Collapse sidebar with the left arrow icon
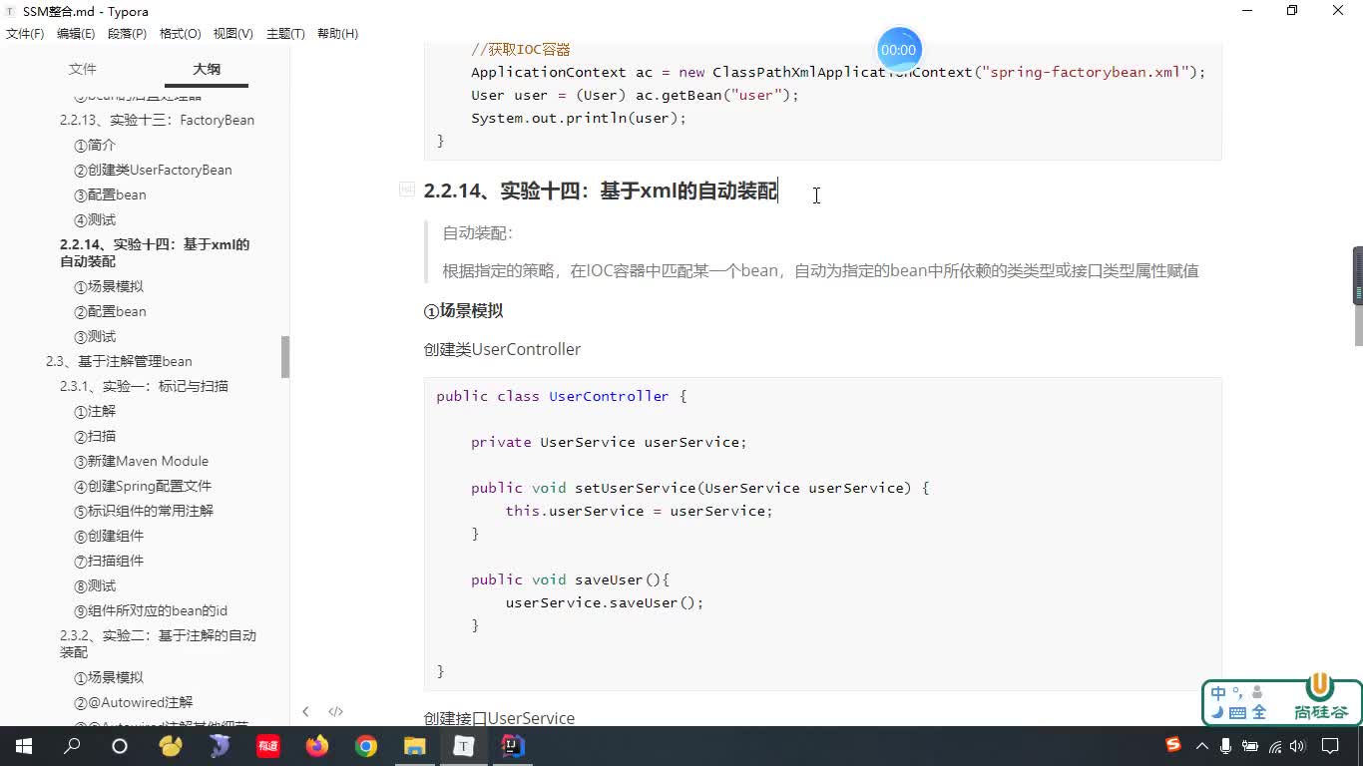This screenshot has height=766, width=1363. 305,711
